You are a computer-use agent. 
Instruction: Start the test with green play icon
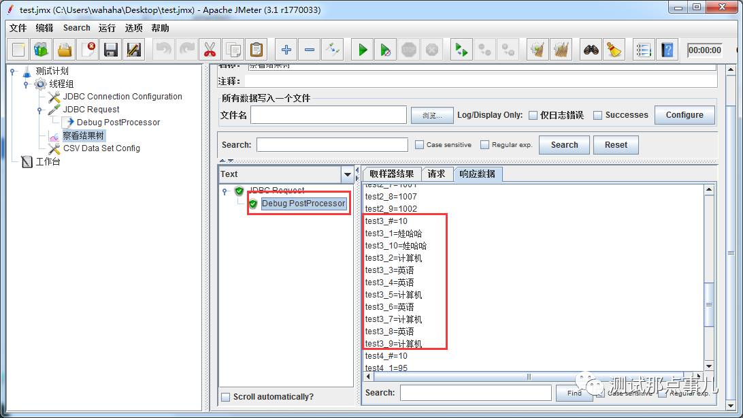tap(363, 50)
